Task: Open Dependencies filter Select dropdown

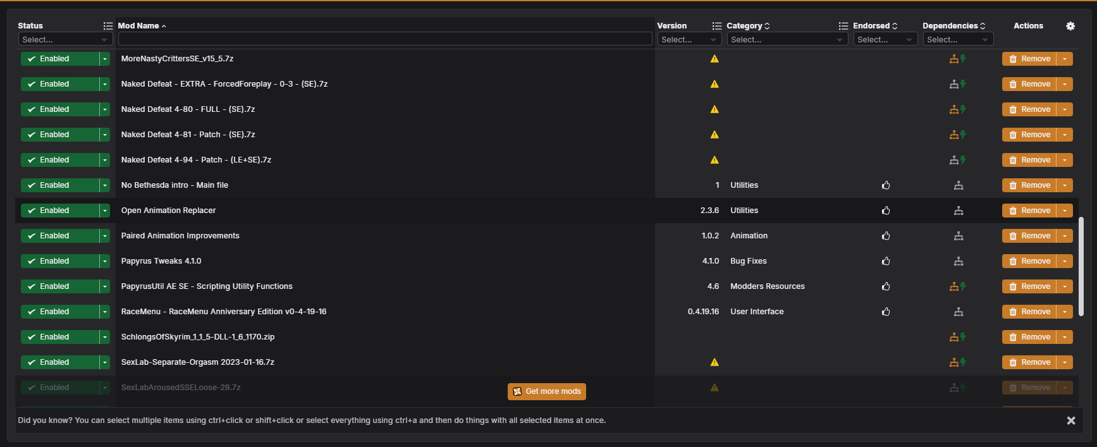Action: (958, 39)
